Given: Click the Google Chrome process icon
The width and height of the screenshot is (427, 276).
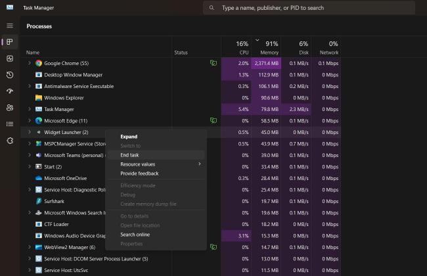Looking at the screenshot, I should 39,63.
